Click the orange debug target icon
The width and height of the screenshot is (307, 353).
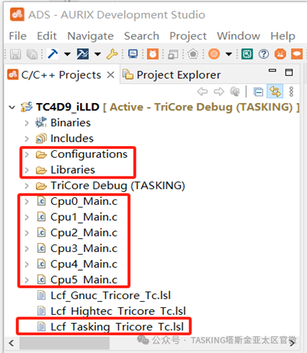point(214,54)
